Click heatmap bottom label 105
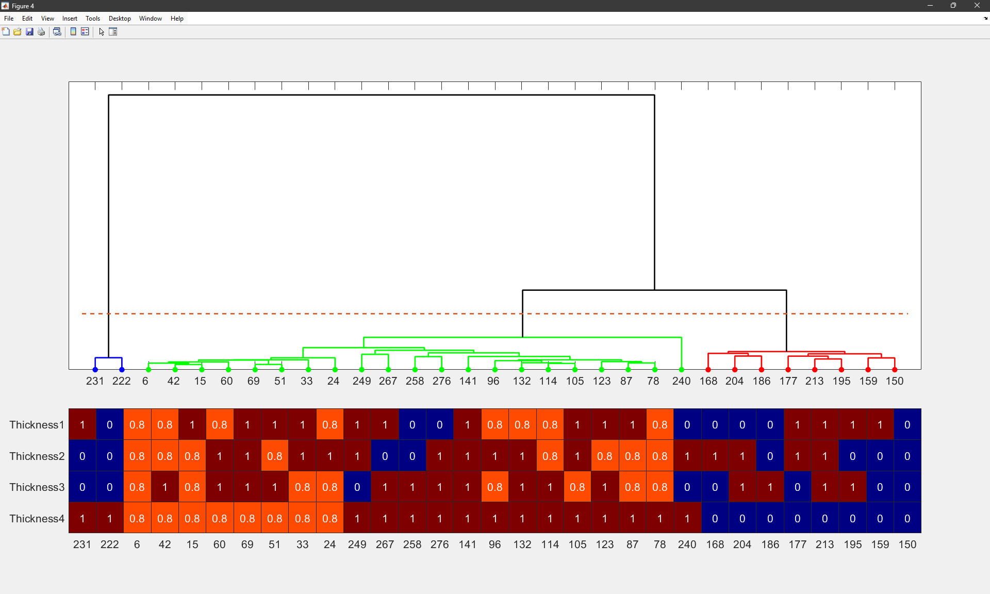 [577, 544]
